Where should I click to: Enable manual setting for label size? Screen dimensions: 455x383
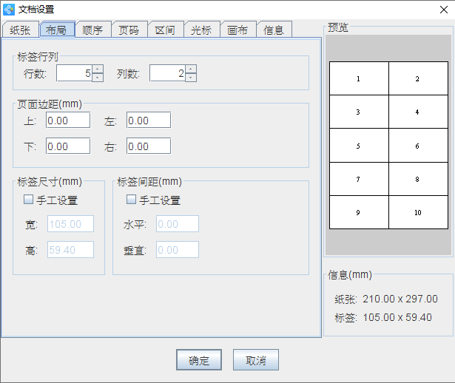[x=29, y=200]
